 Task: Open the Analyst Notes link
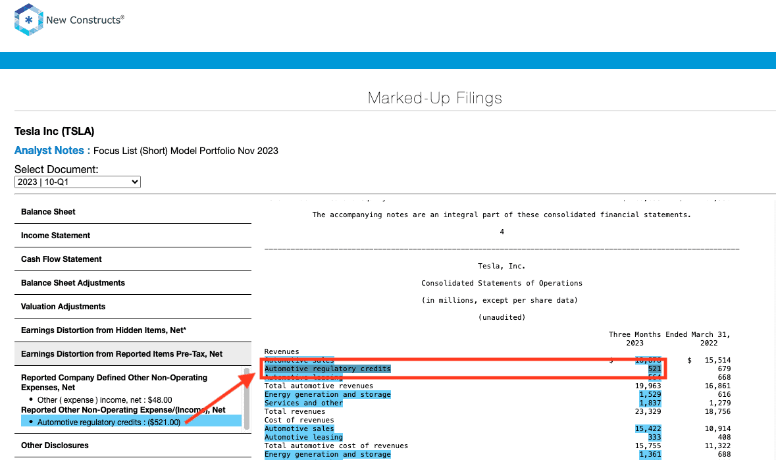click(x=49, y=150)
